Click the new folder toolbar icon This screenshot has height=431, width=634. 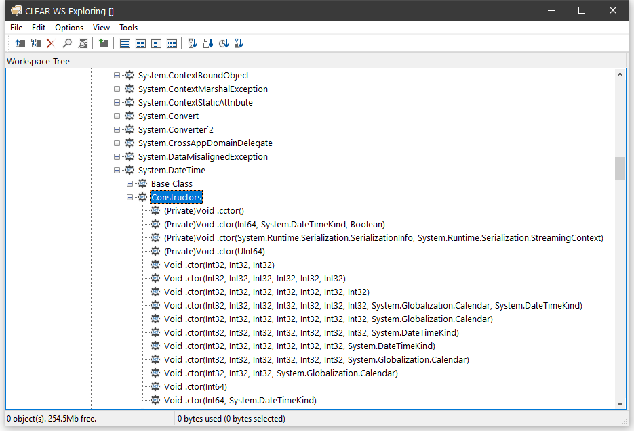(104, 43)
